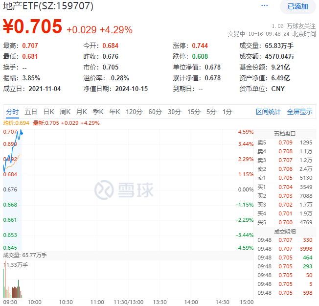319x306 pixels.
Task: Click the 10:00 time axis label
Action: [34, 302]
